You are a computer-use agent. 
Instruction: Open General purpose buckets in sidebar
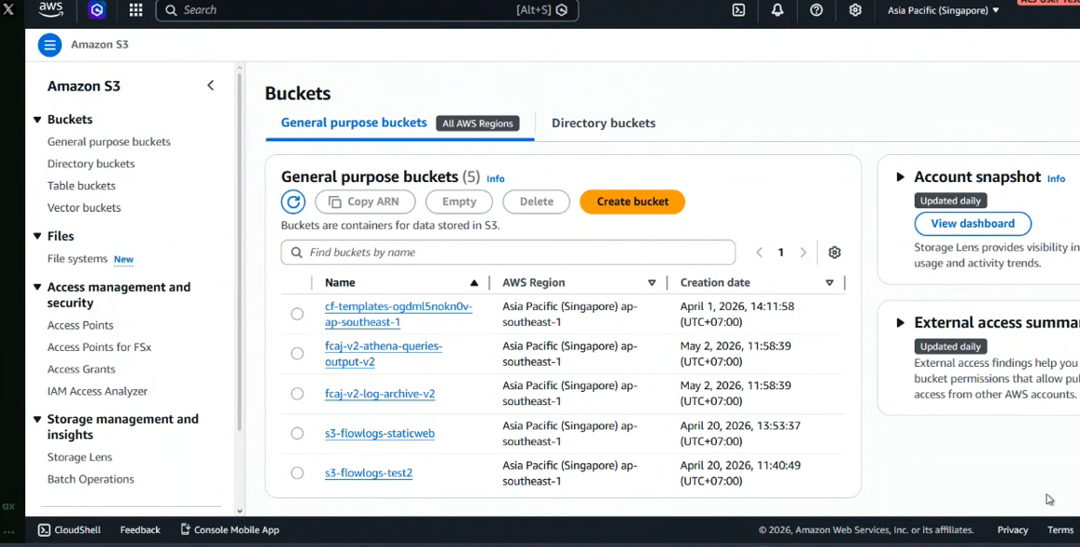point(109,142)
